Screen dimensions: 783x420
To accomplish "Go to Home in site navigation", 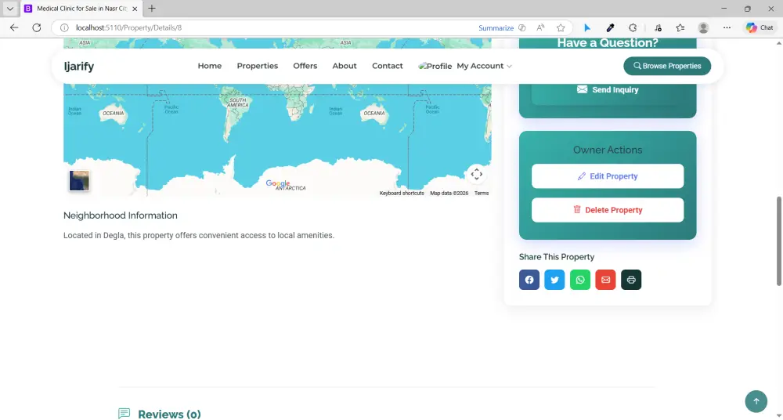I will click(x=210, y=66).
